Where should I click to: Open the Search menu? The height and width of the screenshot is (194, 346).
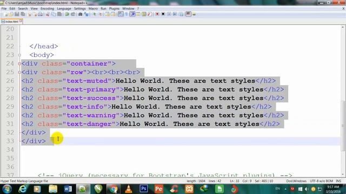[23, 9]
